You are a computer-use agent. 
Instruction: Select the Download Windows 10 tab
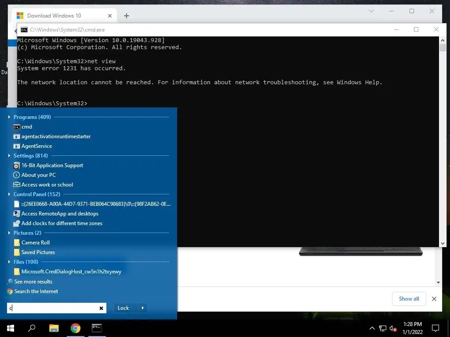click(x=64, y=16)
